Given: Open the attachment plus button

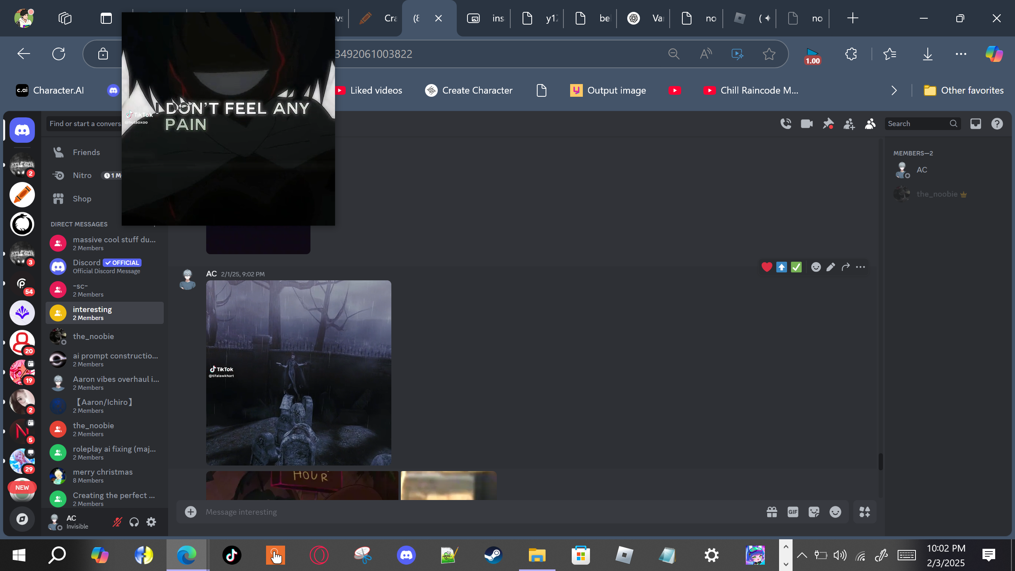Looking at the screenshot, I should tap(191, 512).
